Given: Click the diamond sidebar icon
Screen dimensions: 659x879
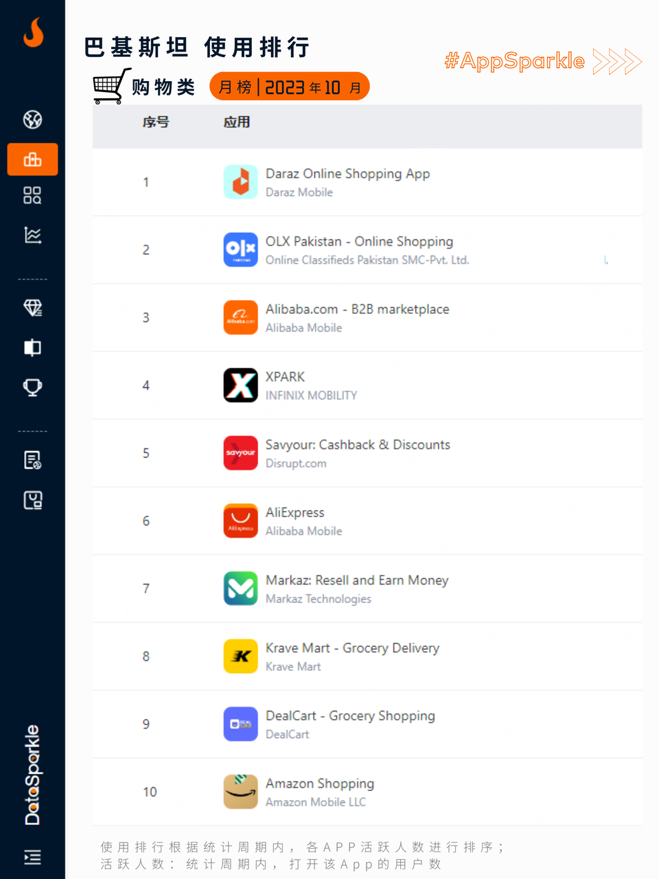Looking at the screenshot, I should coord(32,308).
